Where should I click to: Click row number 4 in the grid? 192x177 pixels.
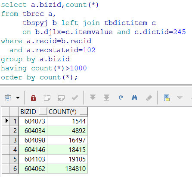point(14,150)
